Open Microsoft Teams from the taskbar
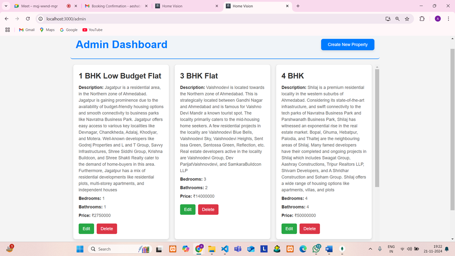This screenshot has width=455, height=256. pos(238,249)
